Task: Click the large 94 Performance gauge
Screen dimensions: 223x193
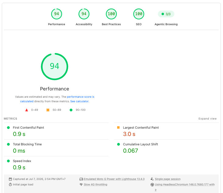Action: coord(54,66)
